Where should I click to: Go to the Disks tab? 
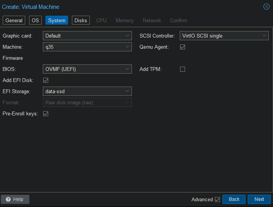tap(81, 20)
